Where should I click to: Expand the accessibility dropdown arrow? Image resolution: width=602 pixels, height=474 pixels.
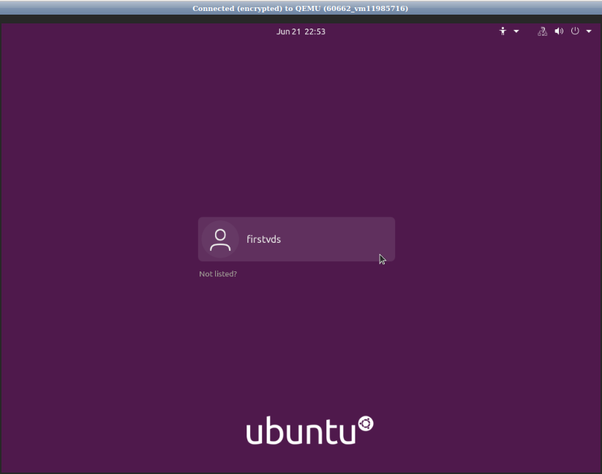tap(516, 31)
